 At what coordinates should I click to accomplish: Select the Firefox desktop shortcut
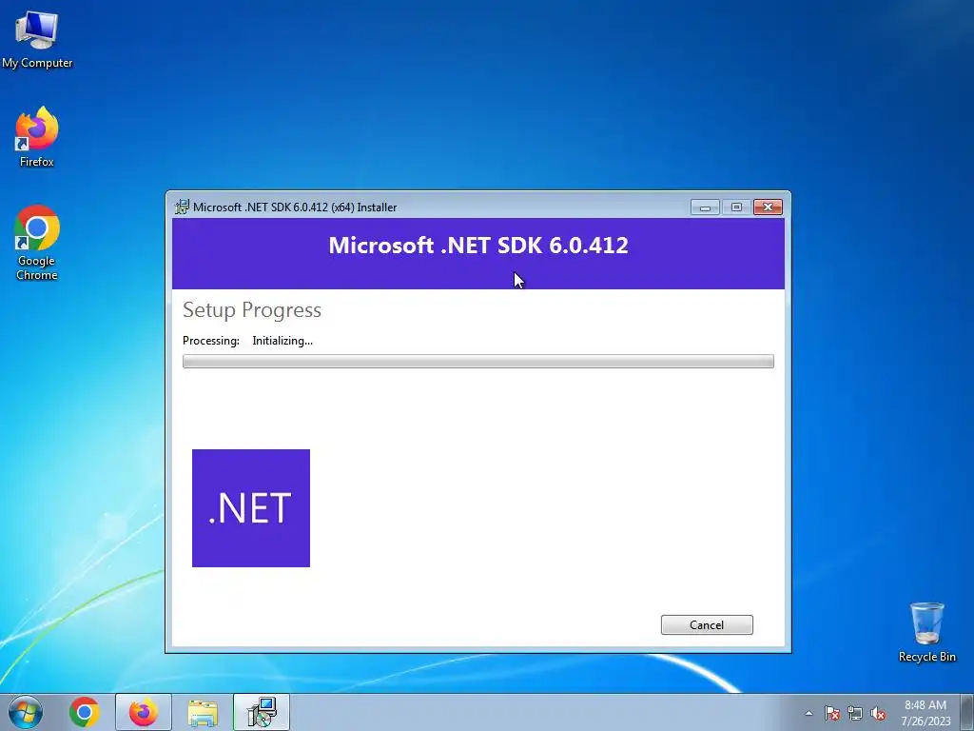(37, 137)
